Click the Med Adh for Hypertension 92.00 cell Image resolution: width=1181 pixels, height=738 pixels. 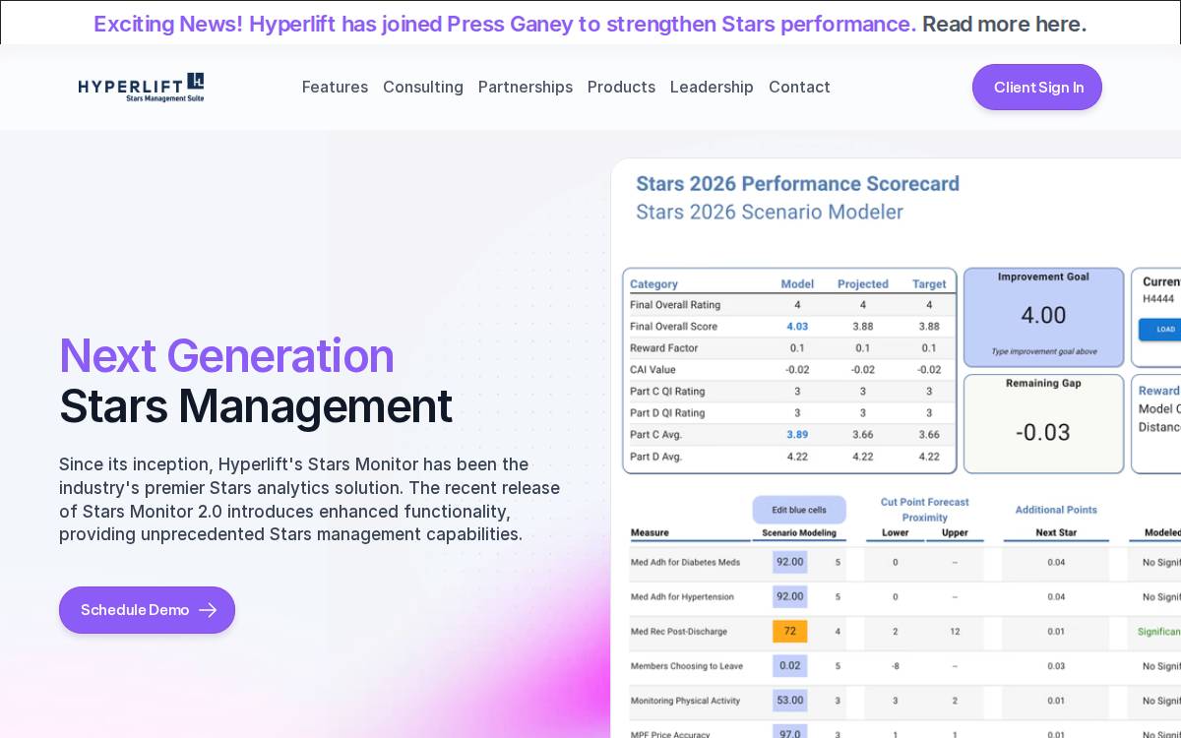point(789,596)
